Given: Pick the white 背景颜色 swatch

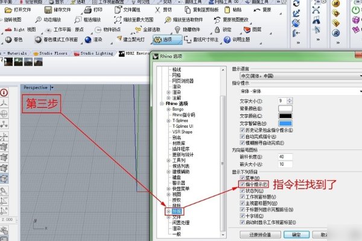Looking at the screenshot, I should coord(285,108).
